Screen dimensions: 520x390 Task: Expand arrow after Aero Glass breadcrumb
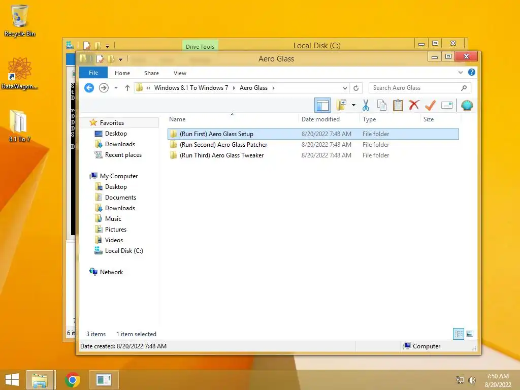[x=274, y=88]
